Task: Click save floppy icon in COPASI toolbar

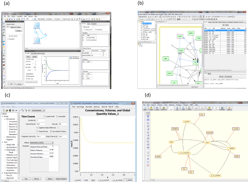Action: point(10,110)
